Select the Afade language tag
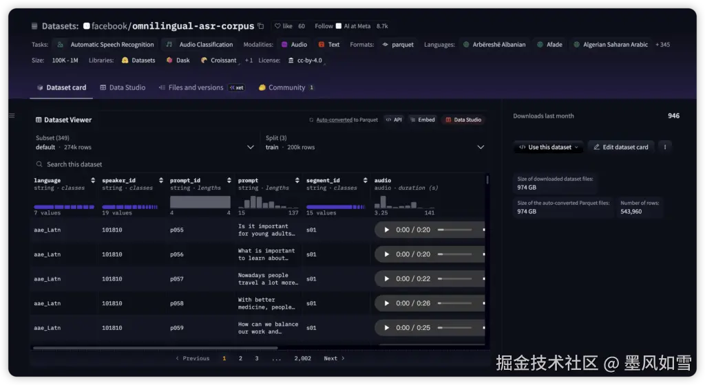This screenshot has height=385, width=705. click(x=549, y=45)
